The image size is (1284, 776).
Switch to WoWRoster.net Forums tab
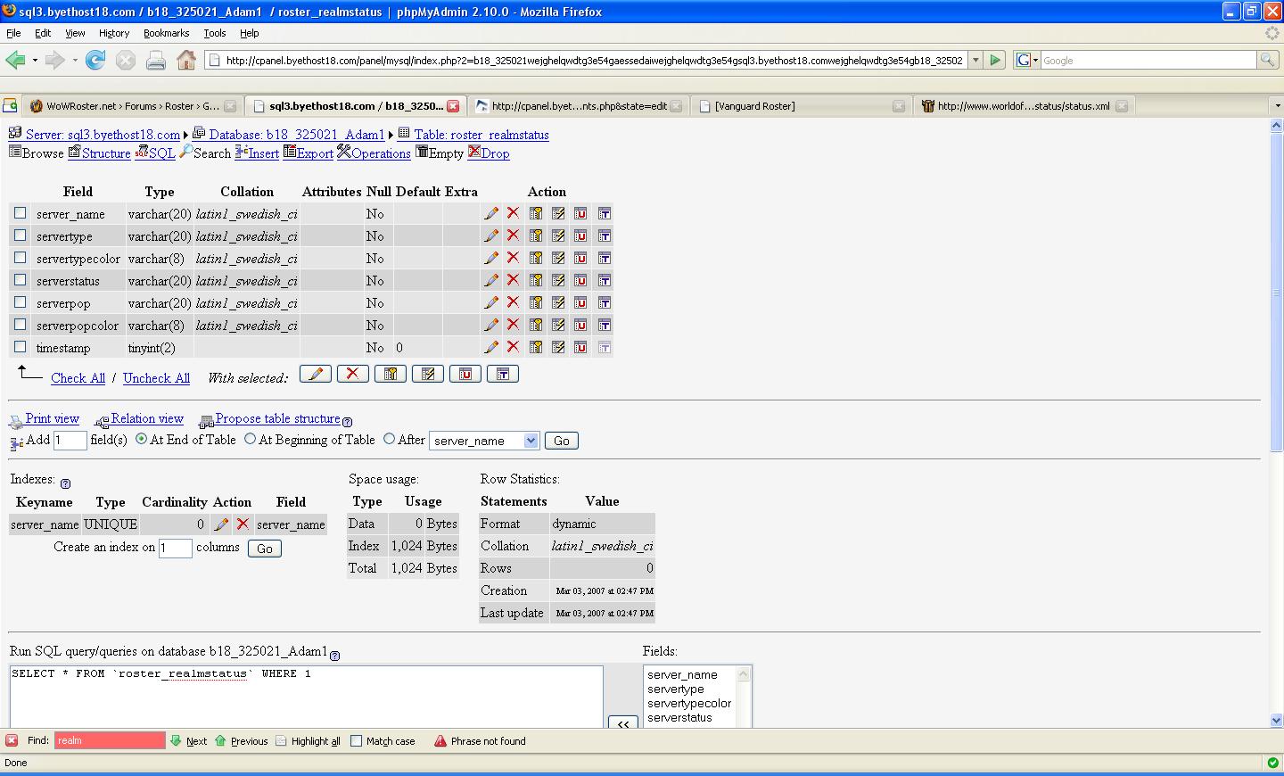[132, 105]
